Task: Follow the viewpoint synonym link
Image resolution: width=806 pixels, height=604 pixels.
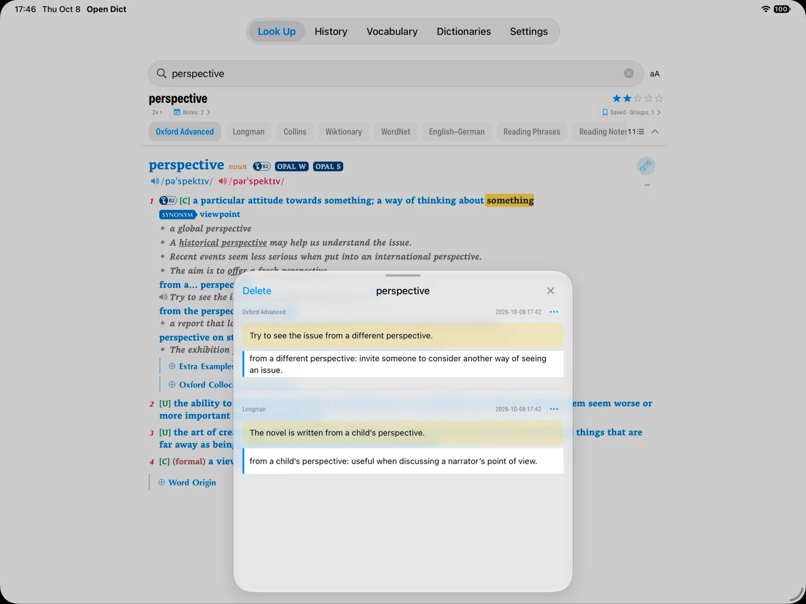Action: (x=220, y=214)
